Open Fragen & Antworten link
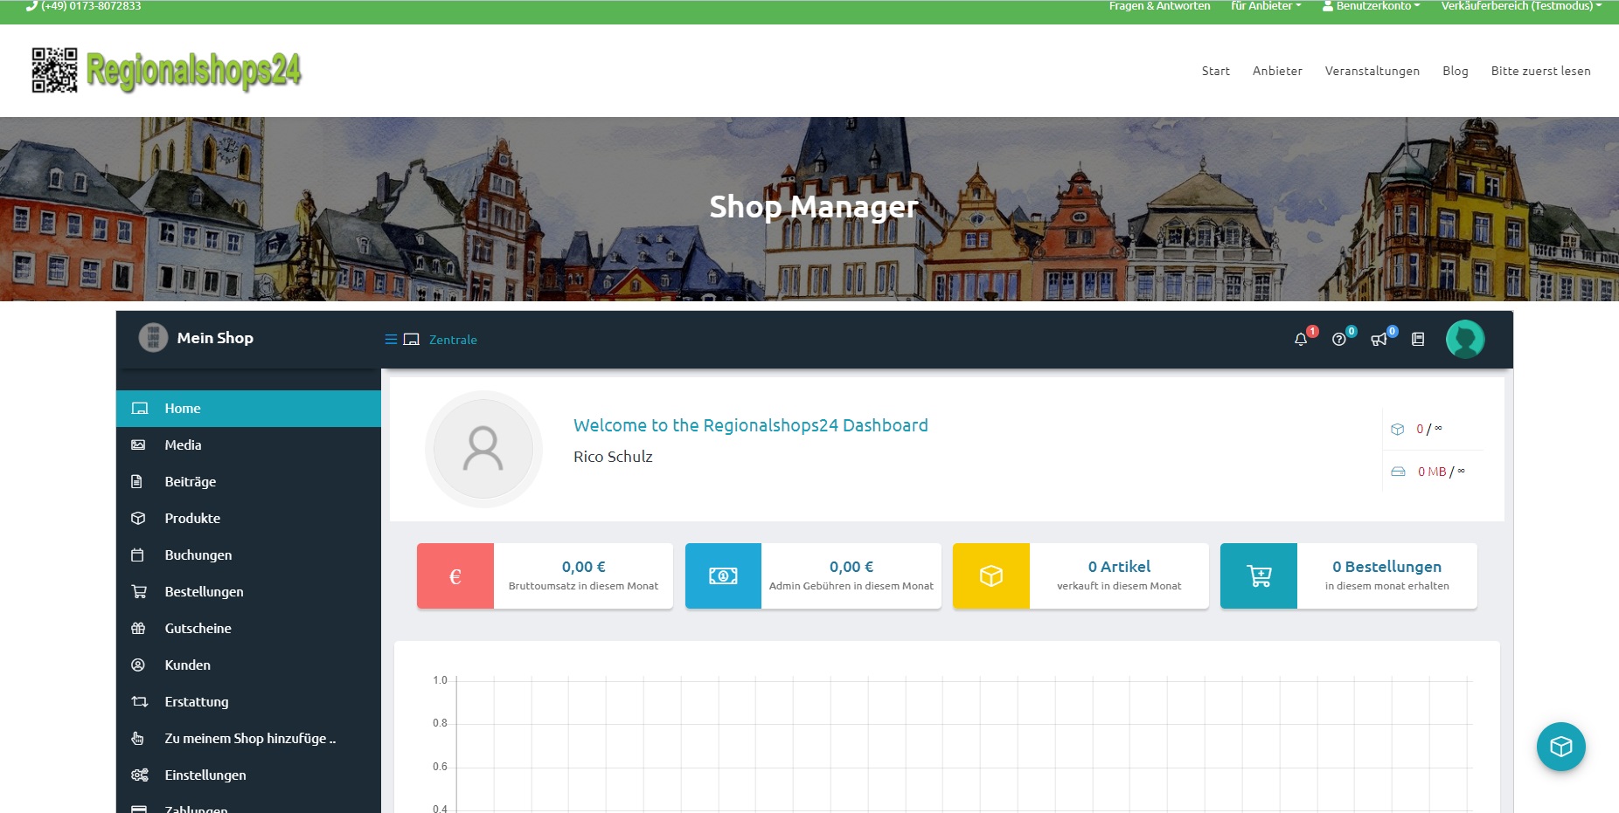Screen dimensions: 1619x813 tap(1160, 6)
